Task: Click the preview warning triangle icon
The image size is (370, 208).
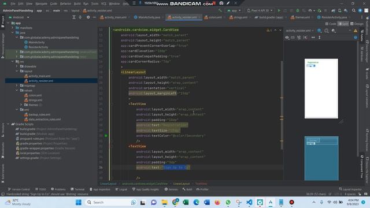Action: [x=356, y=31]
